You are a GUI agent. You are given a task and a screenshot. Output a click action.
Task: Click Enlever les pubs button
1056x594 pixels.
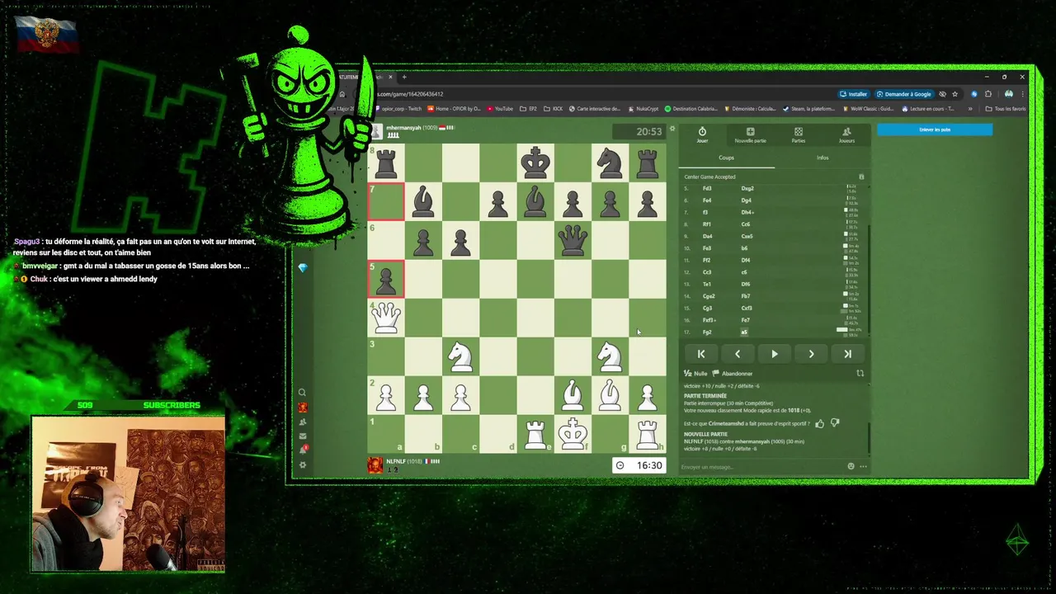[935, 130]
